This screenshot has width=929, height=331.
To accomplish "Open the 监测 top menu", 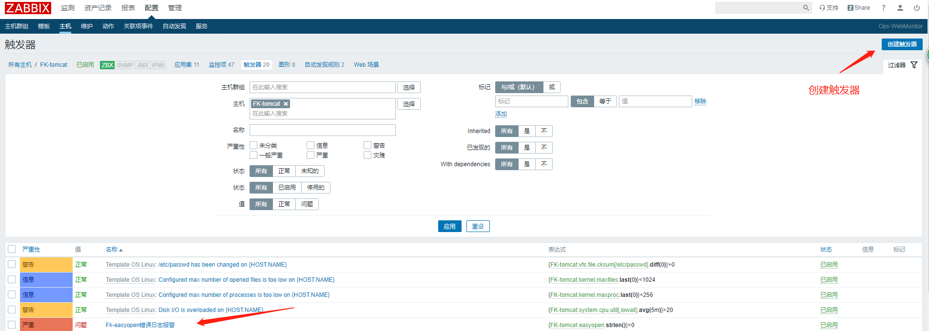I will click(x=68, y=8).
